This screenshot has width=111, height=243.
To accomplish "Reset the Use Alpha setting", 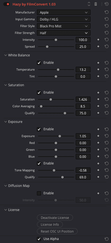I will point(107,239).
